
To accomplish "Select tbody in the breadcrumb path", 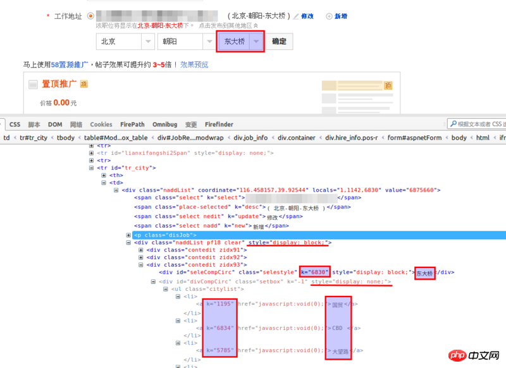I will 66,138.
